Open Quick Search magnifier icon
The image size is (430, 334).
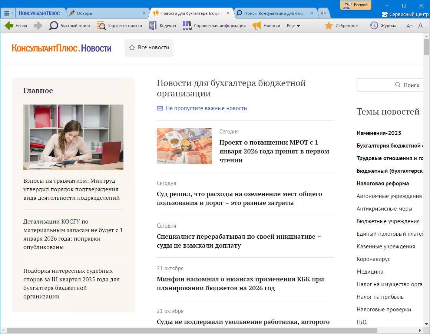[54, 26]
